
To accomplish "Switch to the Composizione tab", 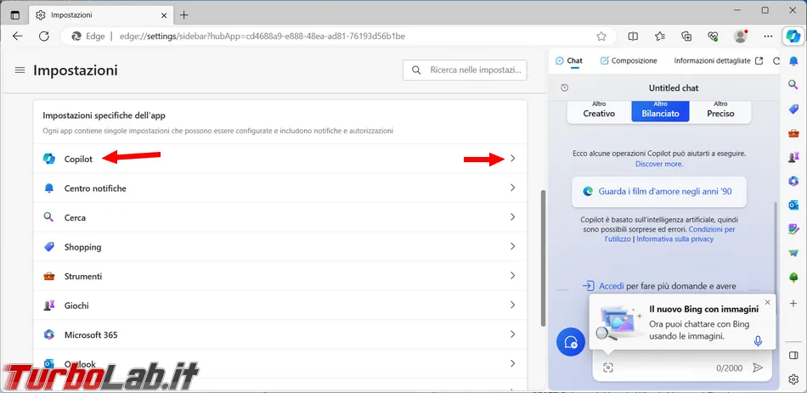I will [x=629, y=61].
